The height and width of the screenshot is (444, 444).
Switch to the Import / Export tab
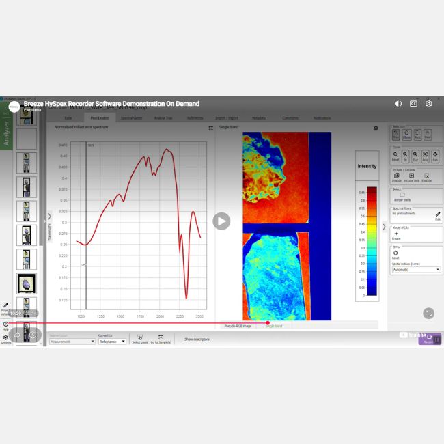point(227,118)
